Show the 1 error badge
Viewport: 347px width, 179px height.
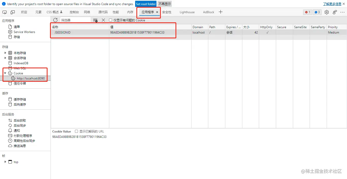(308, 12)
